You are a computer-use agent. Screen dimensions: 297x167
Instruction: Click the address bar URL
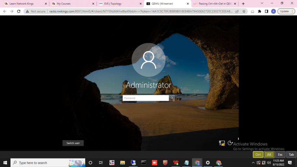click(x=141, y=11)
